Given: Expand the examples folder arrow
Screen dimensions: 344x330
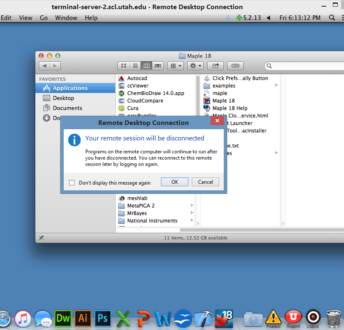Looking at the screenshot, I should coord(277,85).
